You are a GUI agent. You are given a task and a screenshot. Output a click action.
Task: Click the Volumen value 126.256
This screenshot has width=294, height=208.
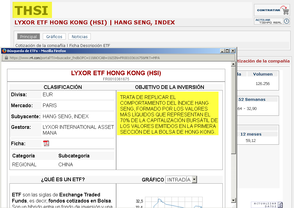click(263, 83)
